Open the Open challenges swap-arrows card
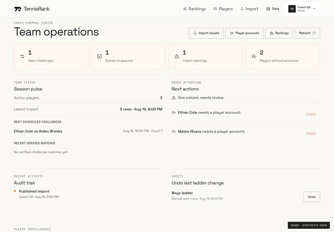334x232 pixels. (x=51, y=56)
